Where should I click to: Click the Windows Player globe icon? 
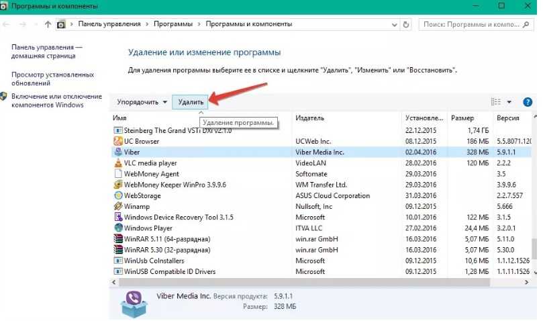point(118,228)
